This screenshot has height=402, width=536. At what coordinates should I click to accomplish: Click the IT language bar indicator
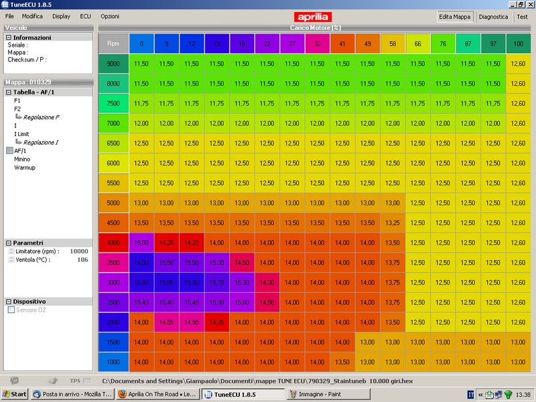(x=471, y=395)
